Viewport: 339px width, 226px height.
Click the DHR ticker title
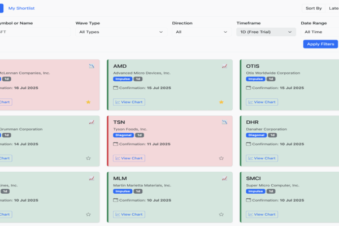click(x=253, y=122)
